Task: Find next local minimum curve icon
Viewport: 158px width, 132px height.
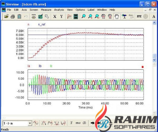Action: click(63, 123)
